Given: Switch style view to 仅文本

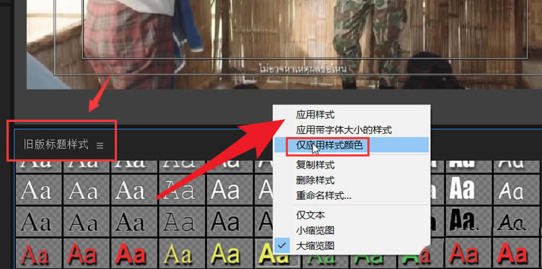Looking at the screenshot, I should 310,215.
